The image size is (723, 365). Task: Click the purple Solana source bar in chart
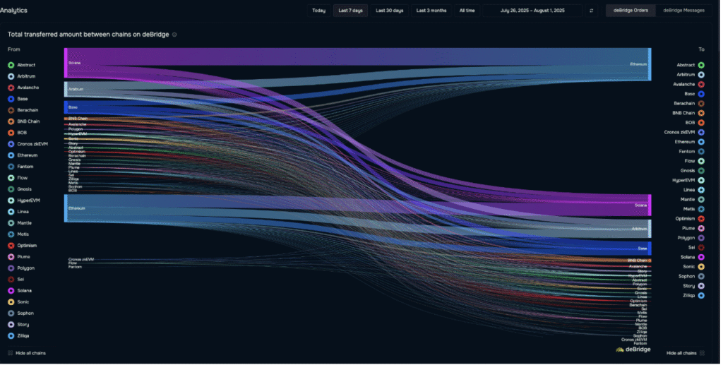(x=66, y=63)
